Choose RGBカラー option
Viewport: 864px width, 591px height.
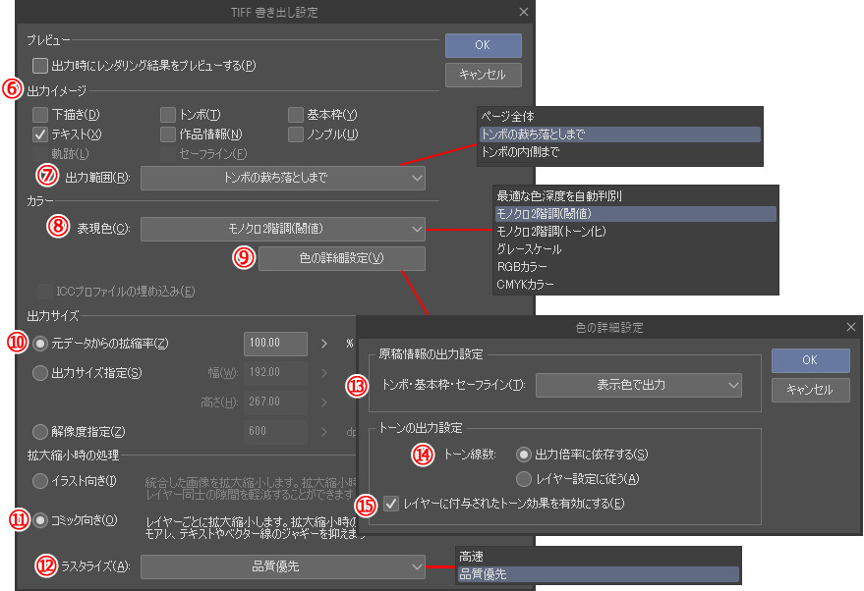635,266
